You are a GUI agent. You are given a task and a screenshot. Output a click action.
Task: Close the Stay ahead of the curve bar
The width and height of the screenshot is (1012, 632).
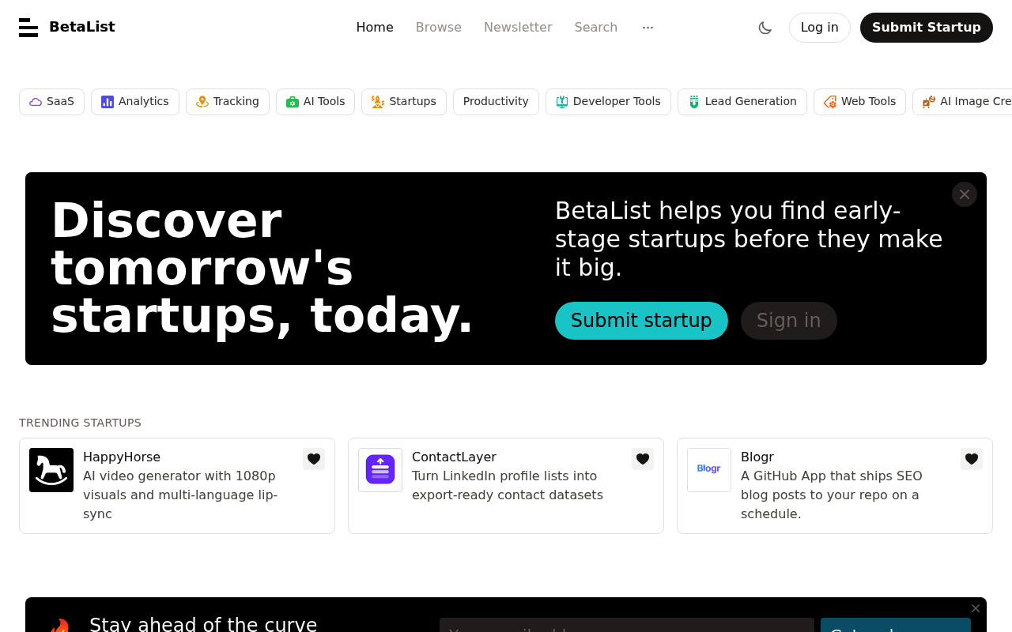point(976,608)
